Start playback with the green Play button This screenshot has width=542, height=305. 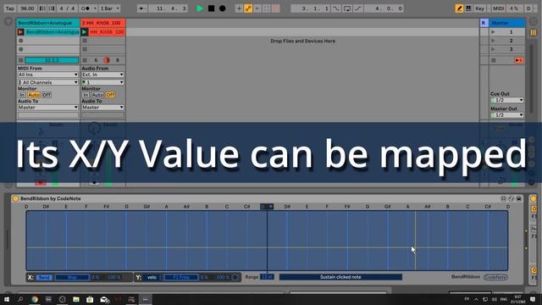click(200, 8)
